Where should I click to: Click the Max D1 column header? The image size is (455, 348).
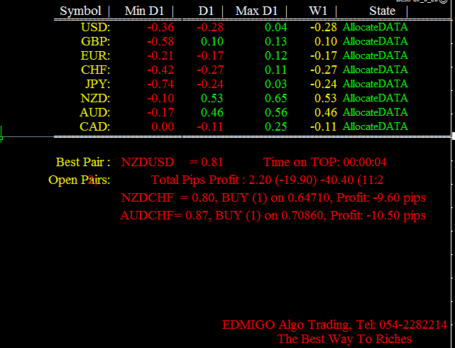[256, 11]
